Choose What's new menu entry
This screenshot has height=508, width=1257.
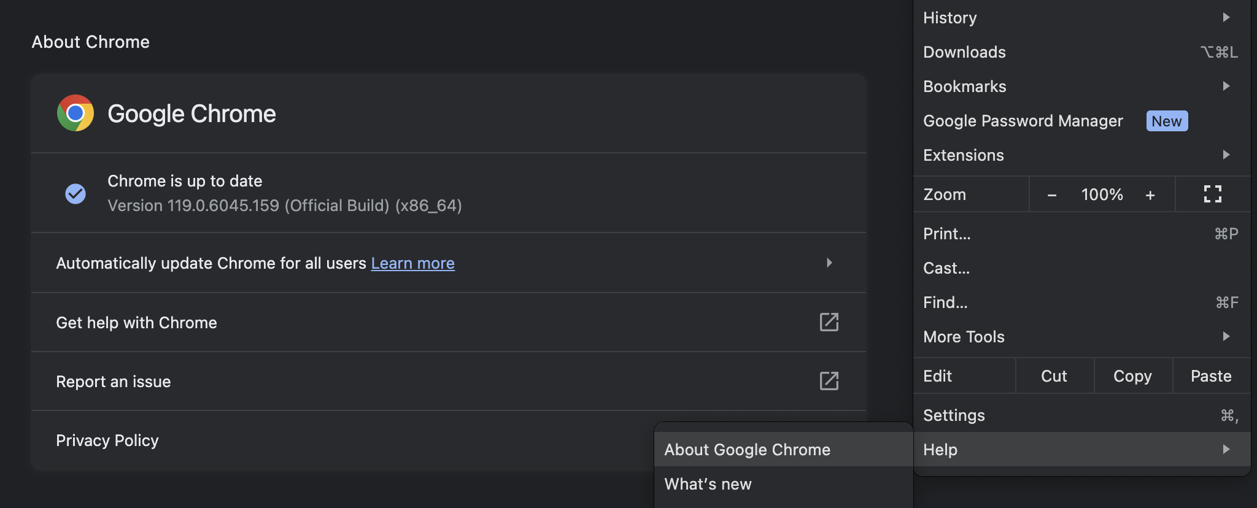[708, 484]
